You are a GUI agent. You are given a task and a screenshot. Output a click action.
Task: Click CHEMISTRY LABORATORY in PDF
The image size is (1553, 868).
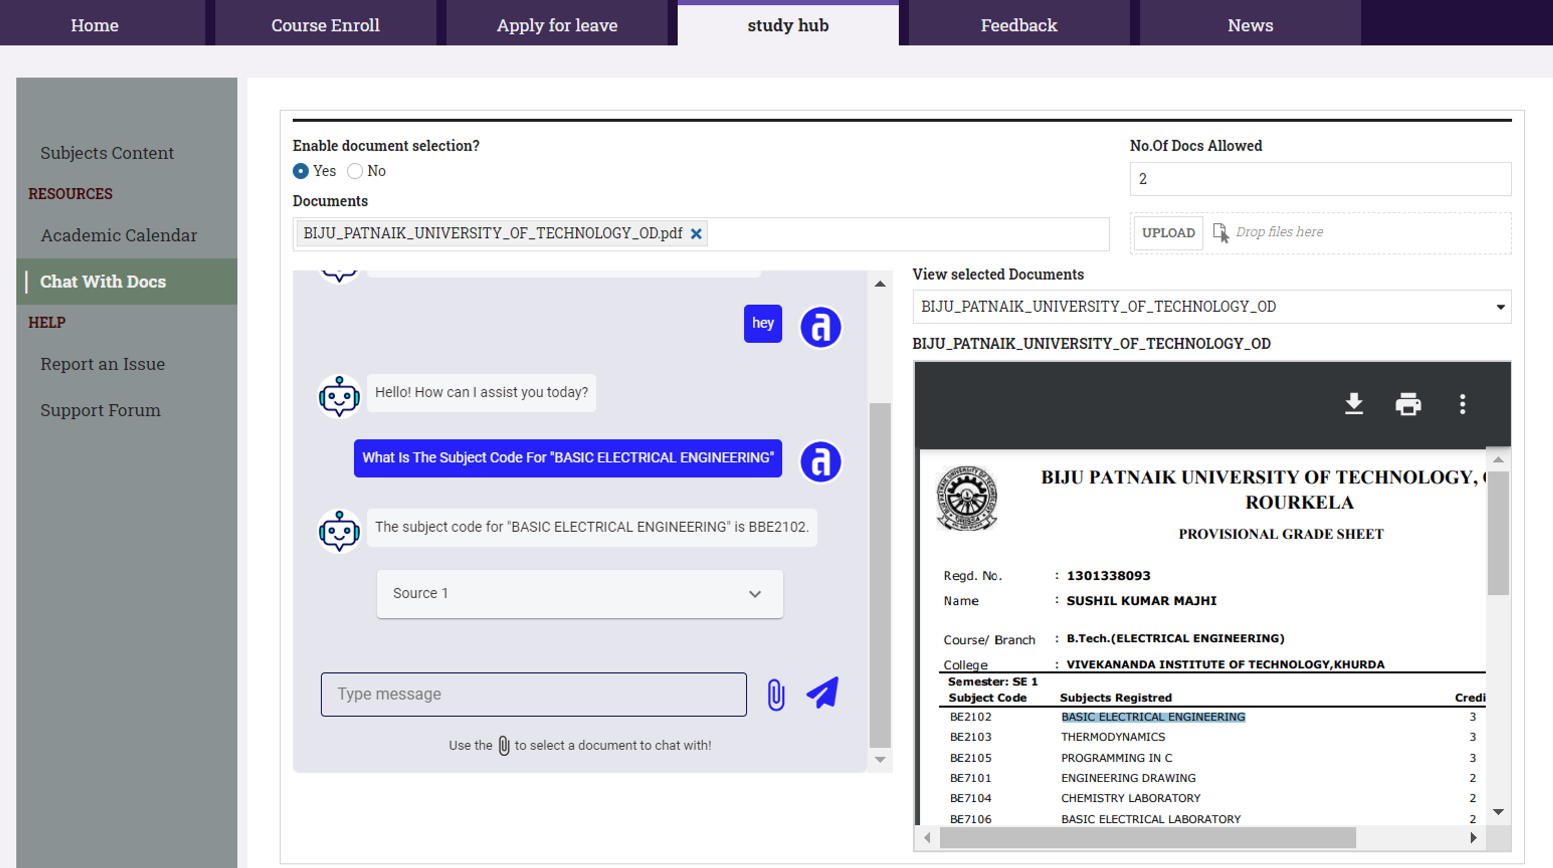coord(1130,799)
